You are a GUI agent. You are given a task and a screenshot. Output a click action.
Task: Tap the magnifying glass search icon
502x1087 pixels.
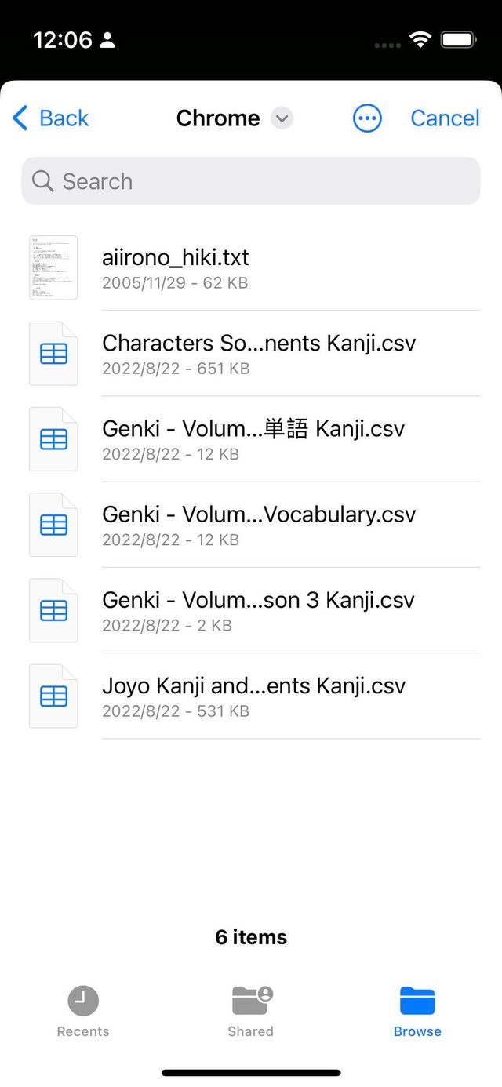(42, 181)
